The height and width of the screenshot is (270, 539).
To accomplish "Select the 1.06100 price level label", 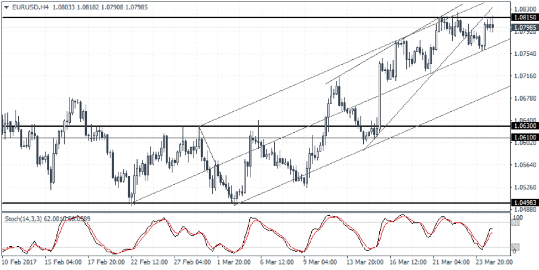I will pyautogui.click(x=523, y=137).
